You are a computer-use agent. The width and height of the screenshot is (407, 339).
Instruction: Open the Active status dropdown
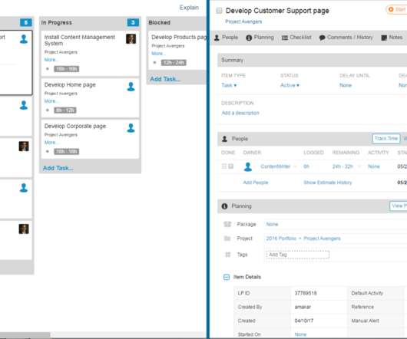[290, 85]
